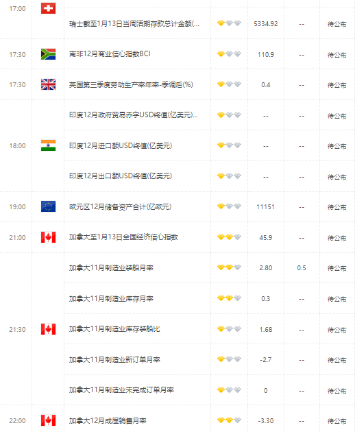Open 印度12月进口额USD终值 indicator
This screenshot has height=432, width=355.
[121, 145]
